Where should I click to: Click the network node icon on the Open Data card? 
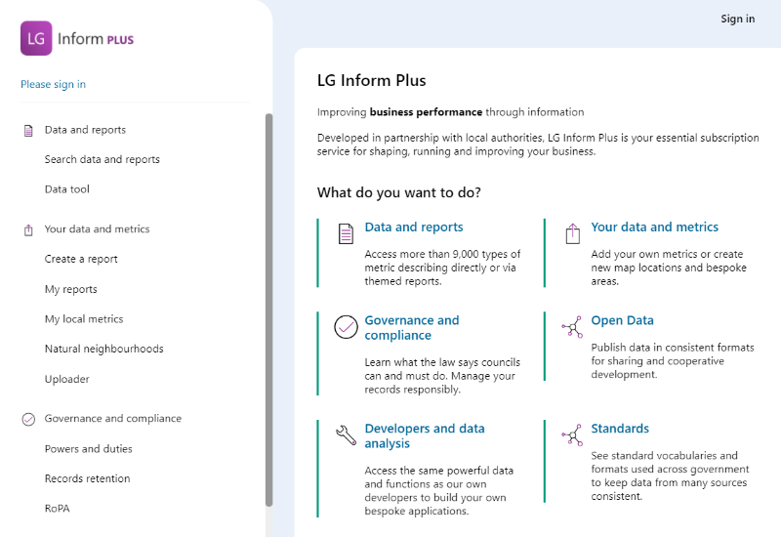[572, 327]
